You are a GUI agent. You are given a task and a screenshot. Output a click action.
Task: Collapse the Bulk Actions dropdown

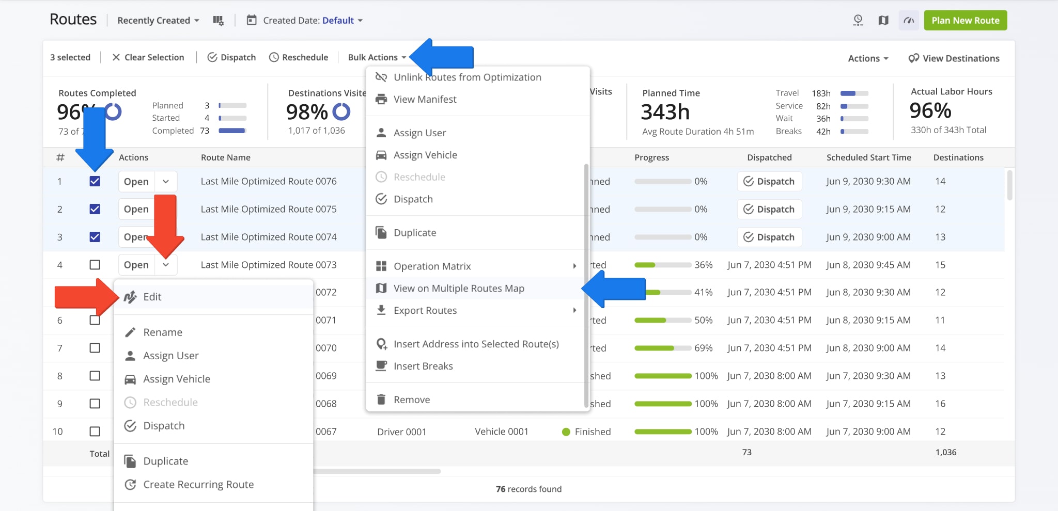pos(377,57)
